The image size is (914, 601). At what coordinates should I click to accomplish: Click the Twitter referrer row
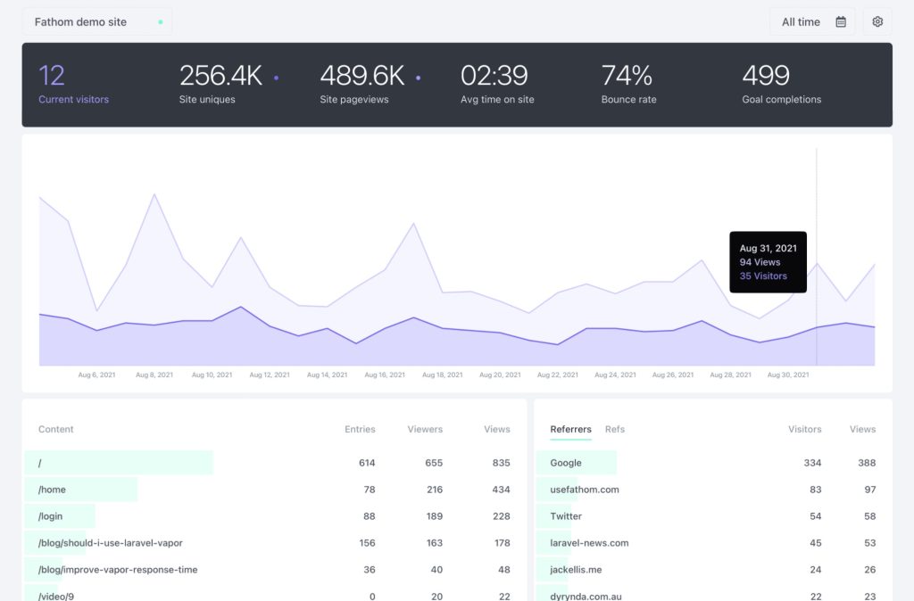click(x=566, y=516)
